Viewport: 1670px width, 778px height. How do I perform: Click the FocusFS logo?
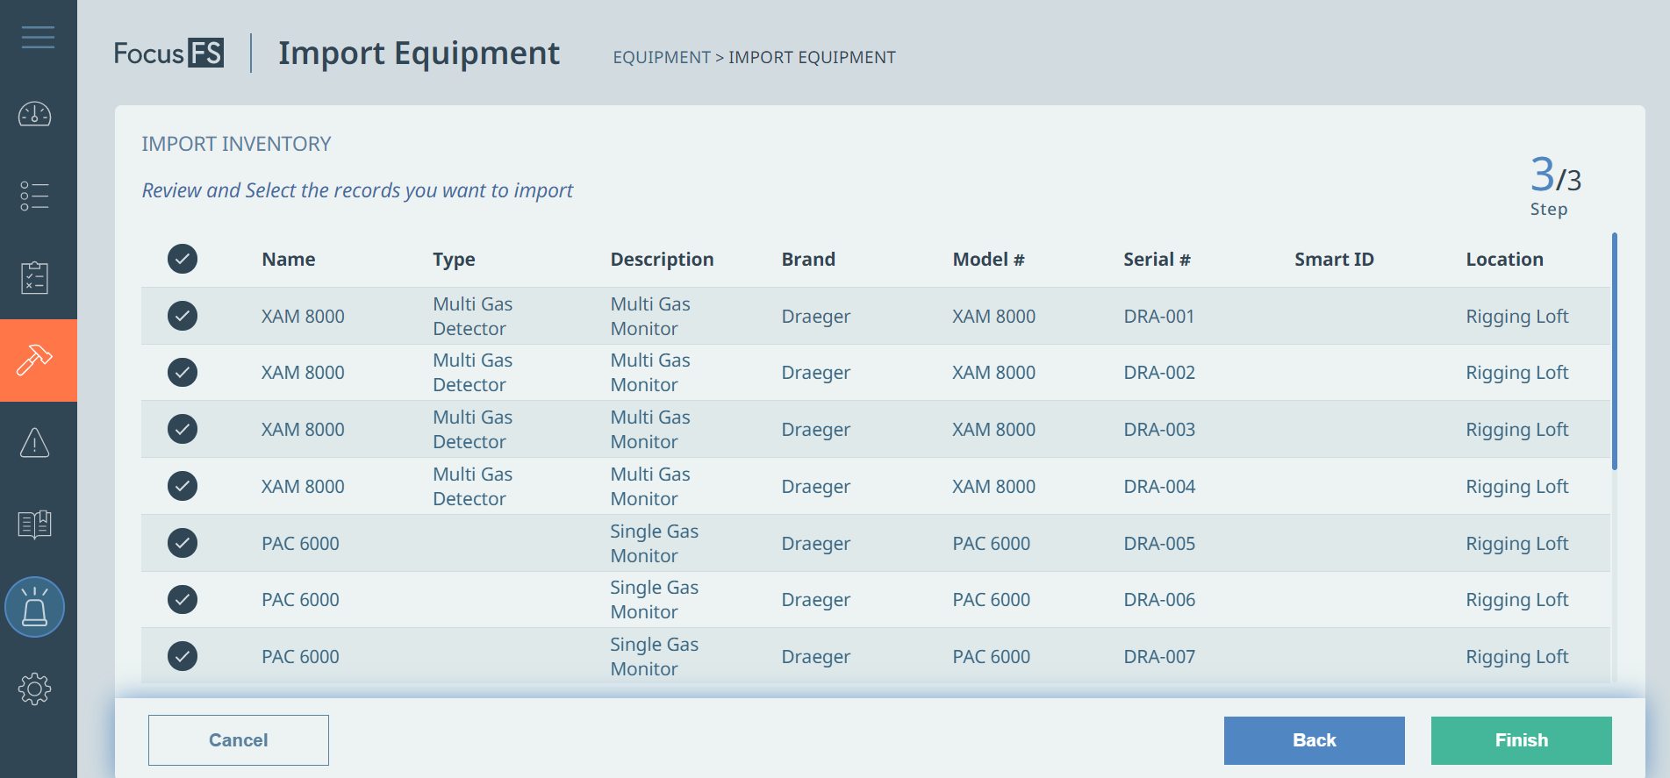168,54
